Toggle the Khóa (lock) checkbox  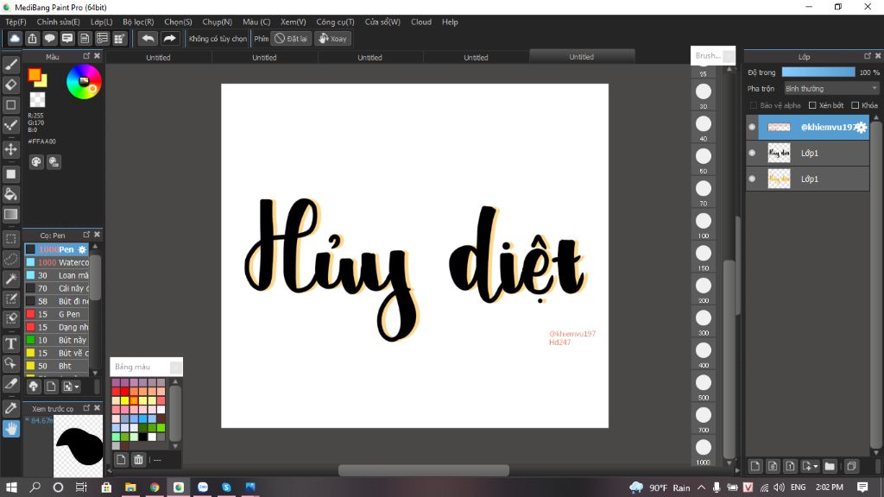click(856, 105)
